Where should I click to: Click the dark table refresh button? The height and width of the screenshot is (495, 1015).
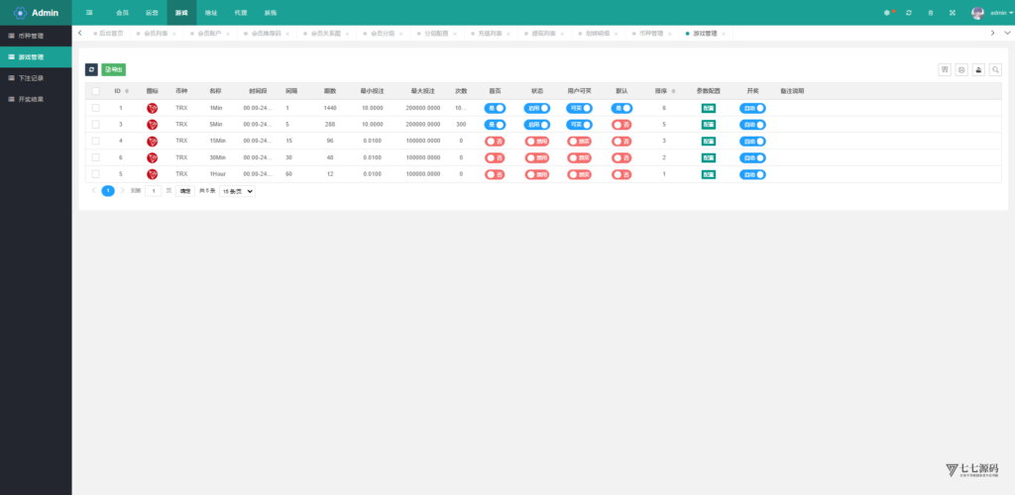(91, 69)
